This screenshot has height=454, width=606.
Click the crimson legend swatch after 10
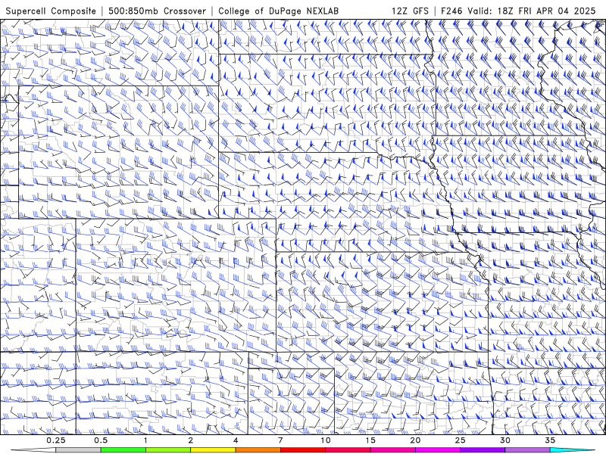(x=348, y=450)
